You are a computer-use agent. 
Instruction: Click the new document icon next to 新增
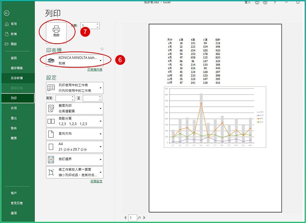(7, 34)
